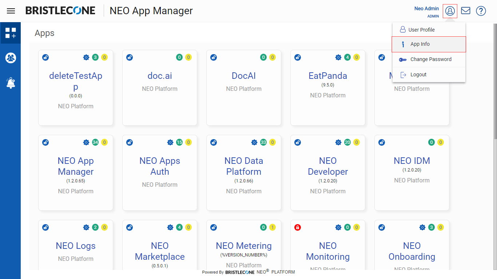Open the NEO Logs app title

[x=76, y=246]
